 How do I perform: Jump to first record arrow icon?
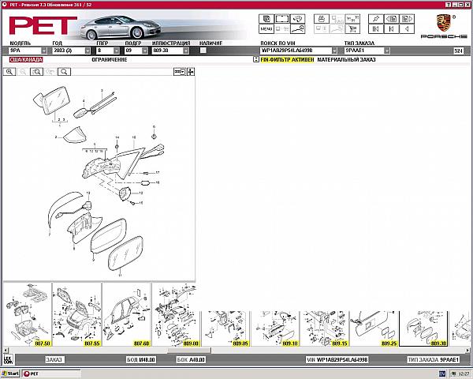coord(375,28)
